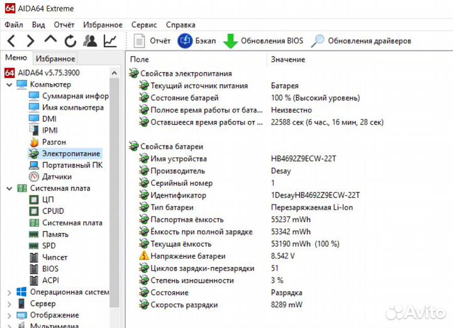The height and width of the screenshot is (328, 453).
Task: Click the Отображение display icon
Action: click(21, 315)
